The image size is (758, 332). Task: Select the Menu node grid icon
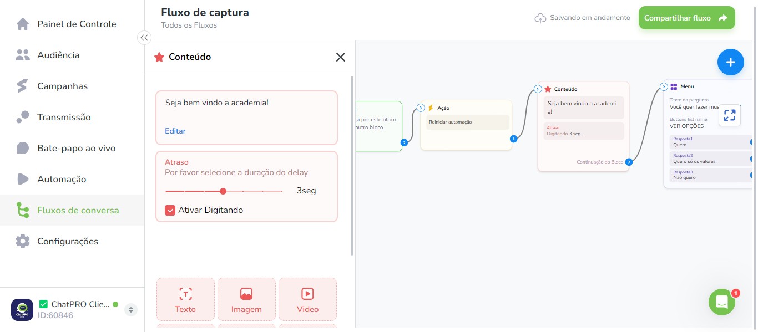point(674,87)
